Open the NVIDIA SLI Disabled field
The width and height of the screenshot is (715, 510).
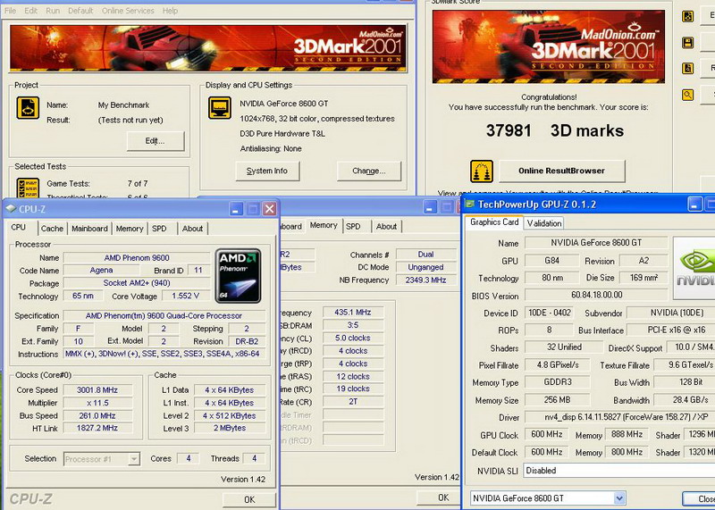pos(619,471)
